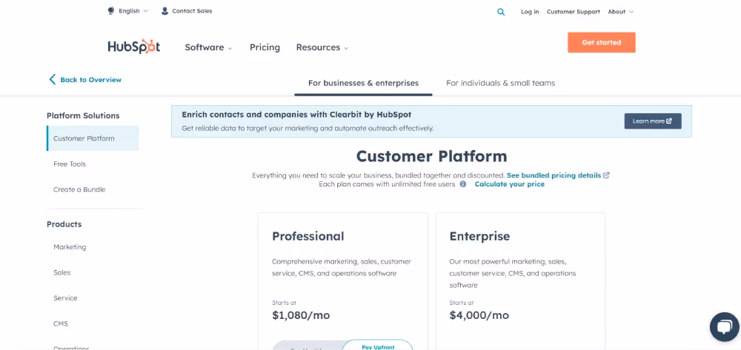The height and width of the screenshot is (350, 741).
Task: Open the About dropdown menu
Action: tap(620, 12)
